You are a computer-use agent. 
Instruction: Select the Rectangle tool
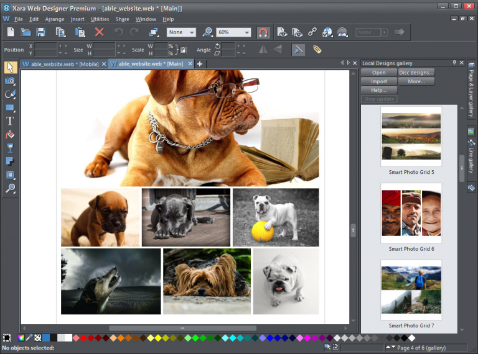pos(10,107)
